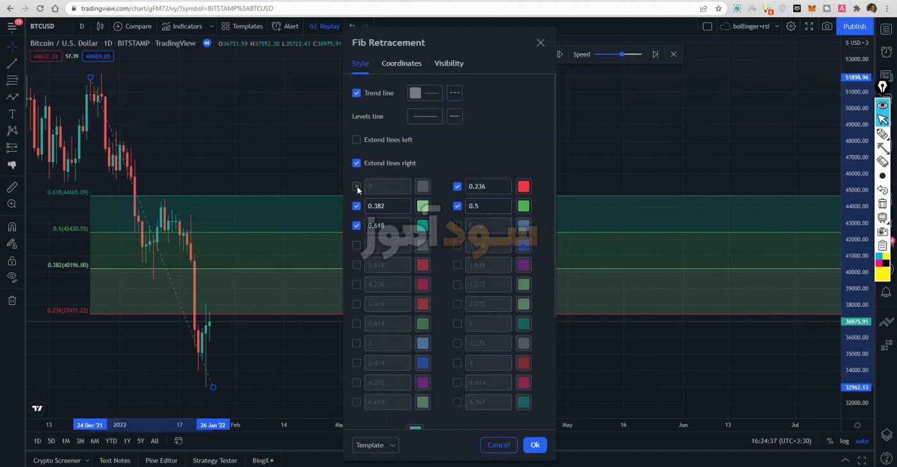Open the candlestick chart style icon

click(100, 26)
